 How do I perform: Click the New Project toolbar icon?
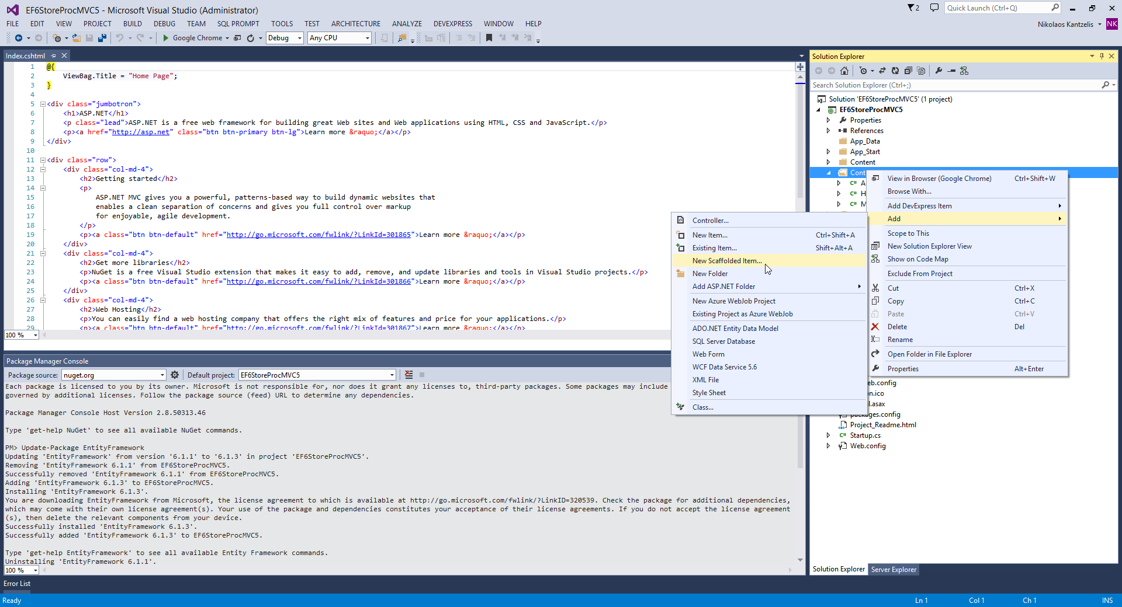coord(57,38)
